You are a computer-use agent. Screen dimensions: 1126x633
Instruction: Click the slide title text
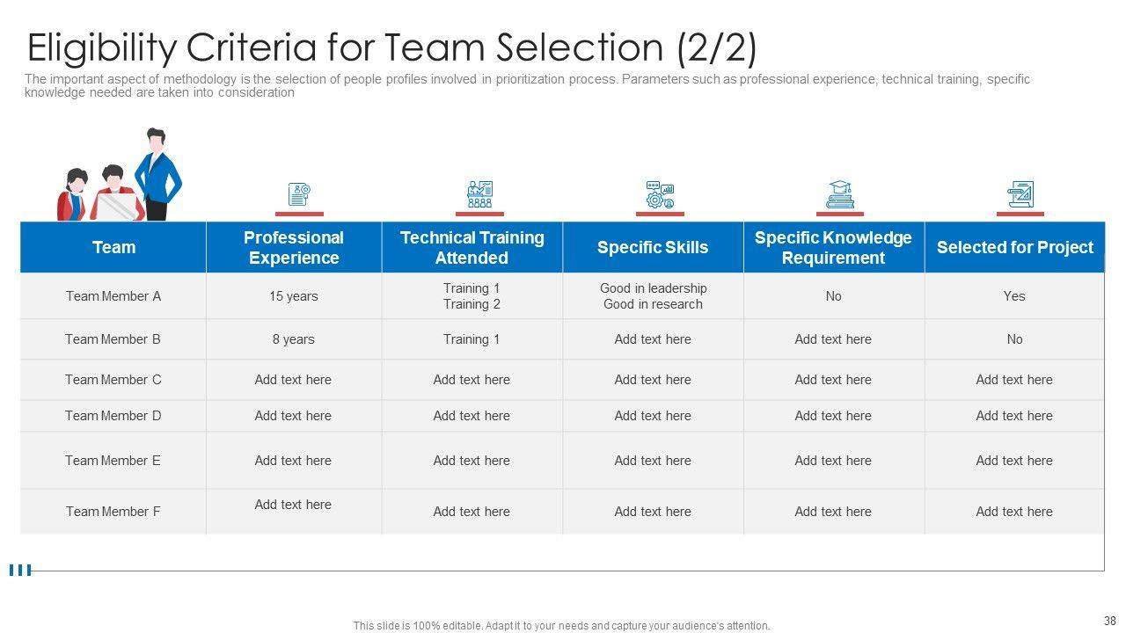tap(392, 47)
